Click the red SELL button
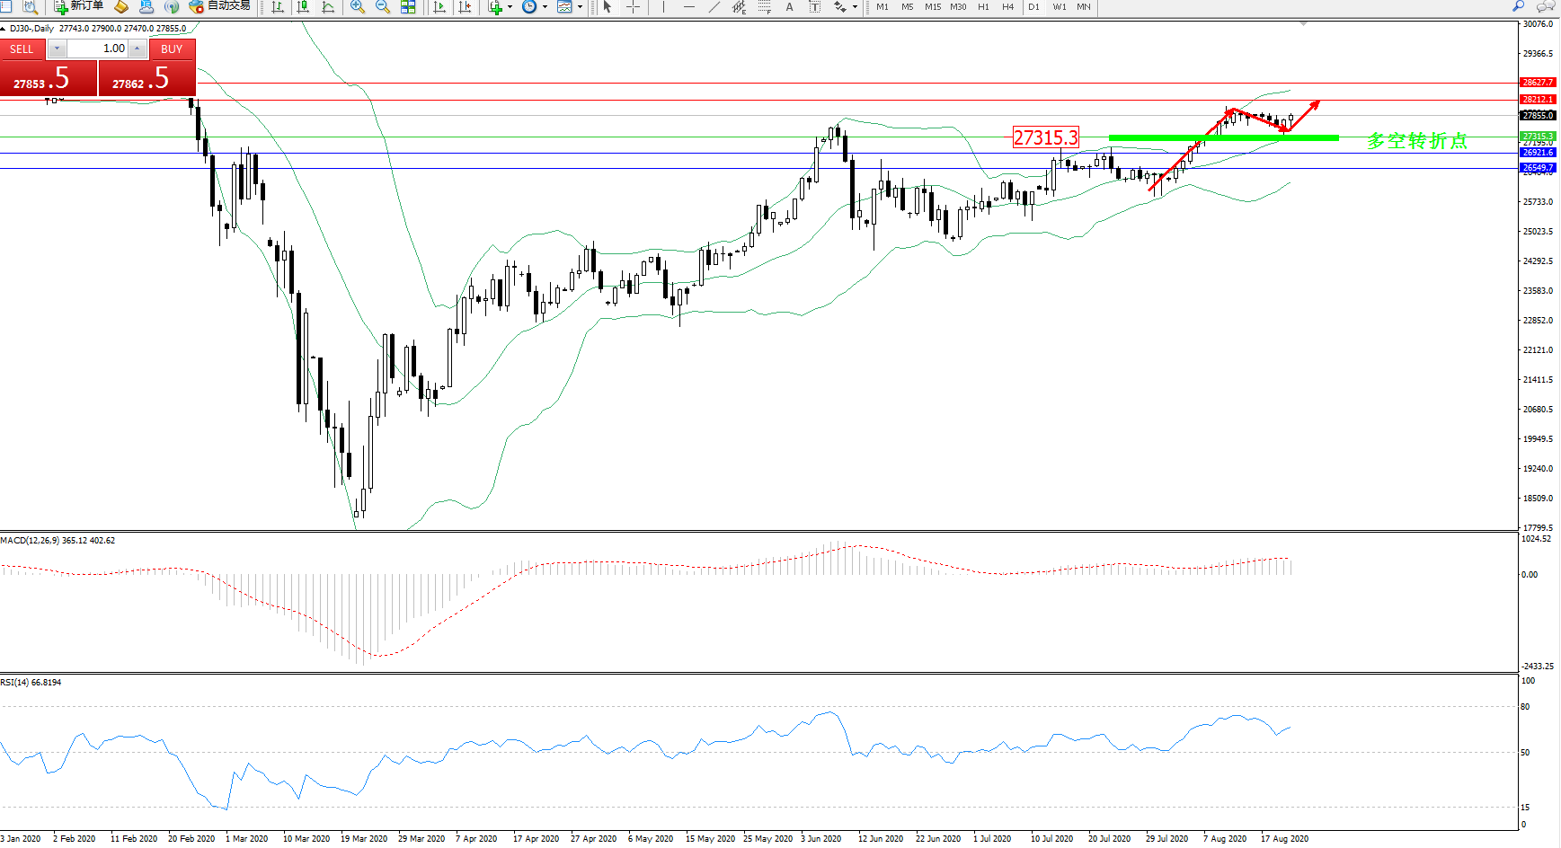Image resolution: width=1561 pixels, height=848 pixels. pyautogui.click(x=22, y=49)
